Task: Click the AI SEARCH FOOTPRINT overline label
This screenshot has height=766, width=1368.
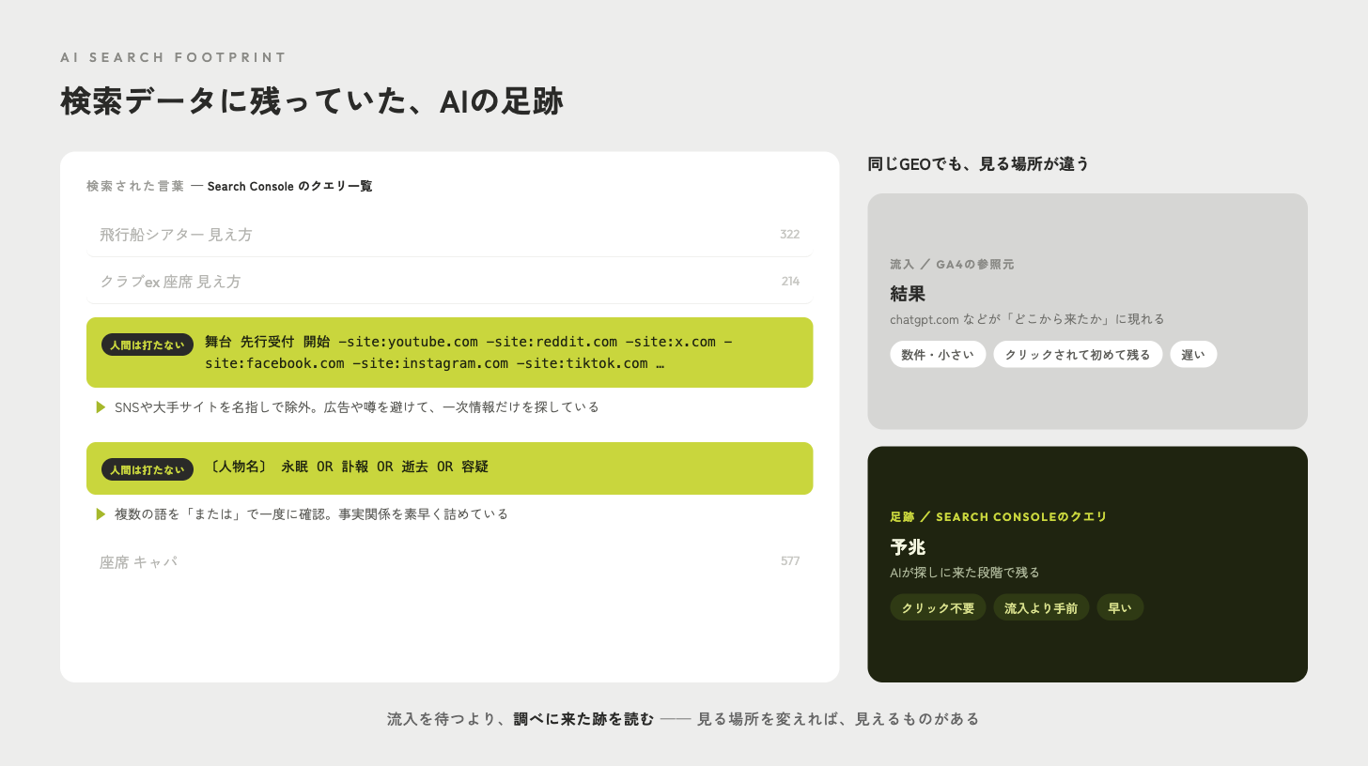Action: 173,57
